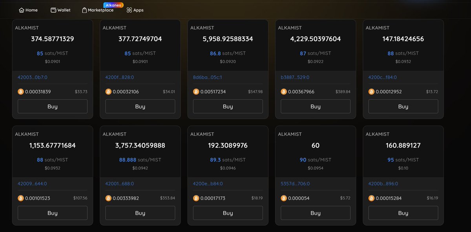Click the Bitcoin icon beside 0.00015284
471x232 pixels.
tap(371, 198)
